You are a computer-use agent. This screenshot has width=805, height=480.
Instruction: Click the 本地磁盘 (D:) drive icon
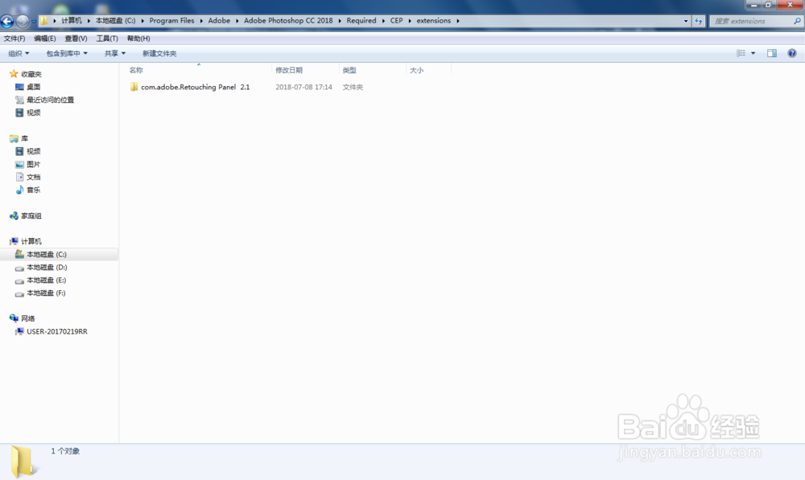pos(19,268)
